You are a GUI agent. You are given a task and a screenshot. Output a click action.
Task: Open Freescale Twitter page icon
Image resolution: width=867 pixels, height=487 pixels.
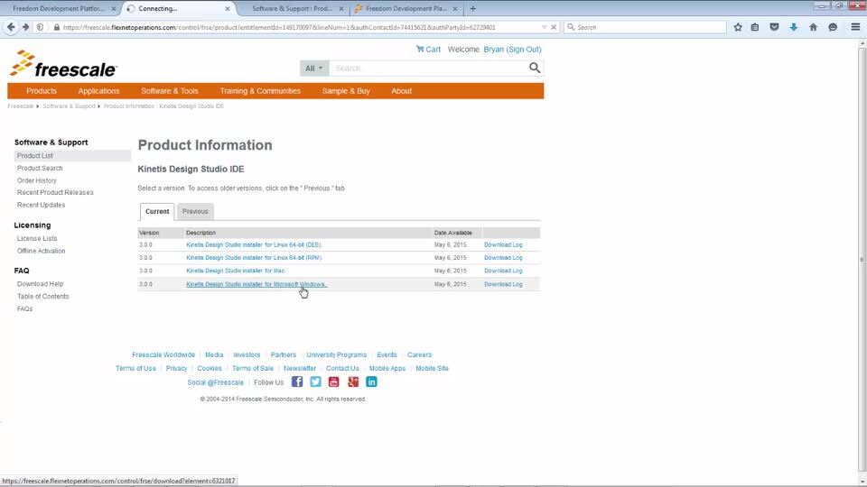coord(315,381)
